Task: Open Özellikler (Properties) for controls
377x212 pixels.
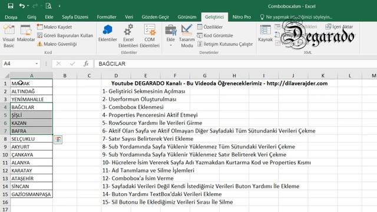Action: point(210,27)
